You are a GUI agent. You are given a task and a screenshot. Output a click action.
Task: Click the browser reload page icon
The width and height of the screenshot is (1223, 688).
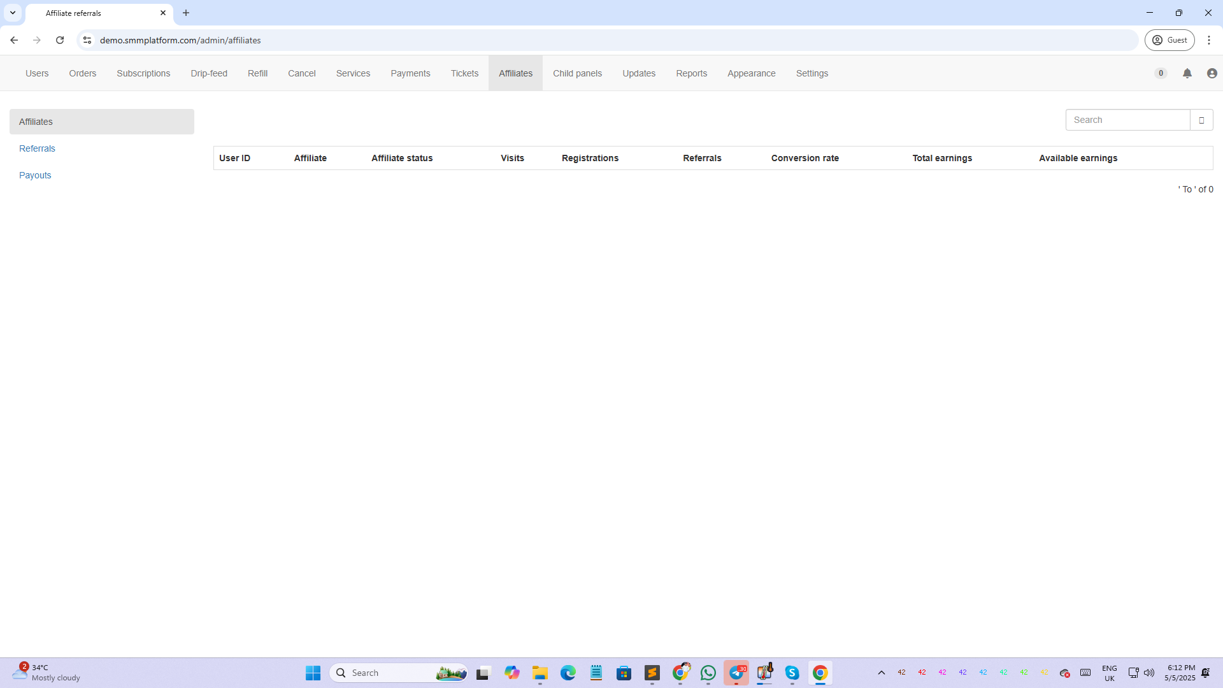[60, 40]
